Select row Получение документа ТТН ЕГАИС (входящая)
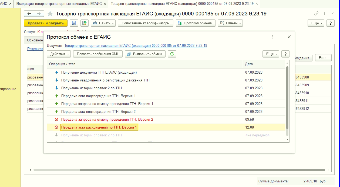 [x=166, y=72]
